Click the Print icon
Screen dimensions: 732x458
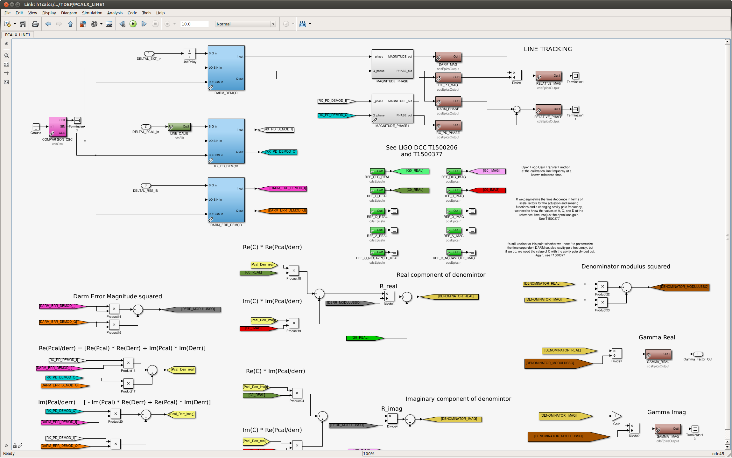coord(35,24)
